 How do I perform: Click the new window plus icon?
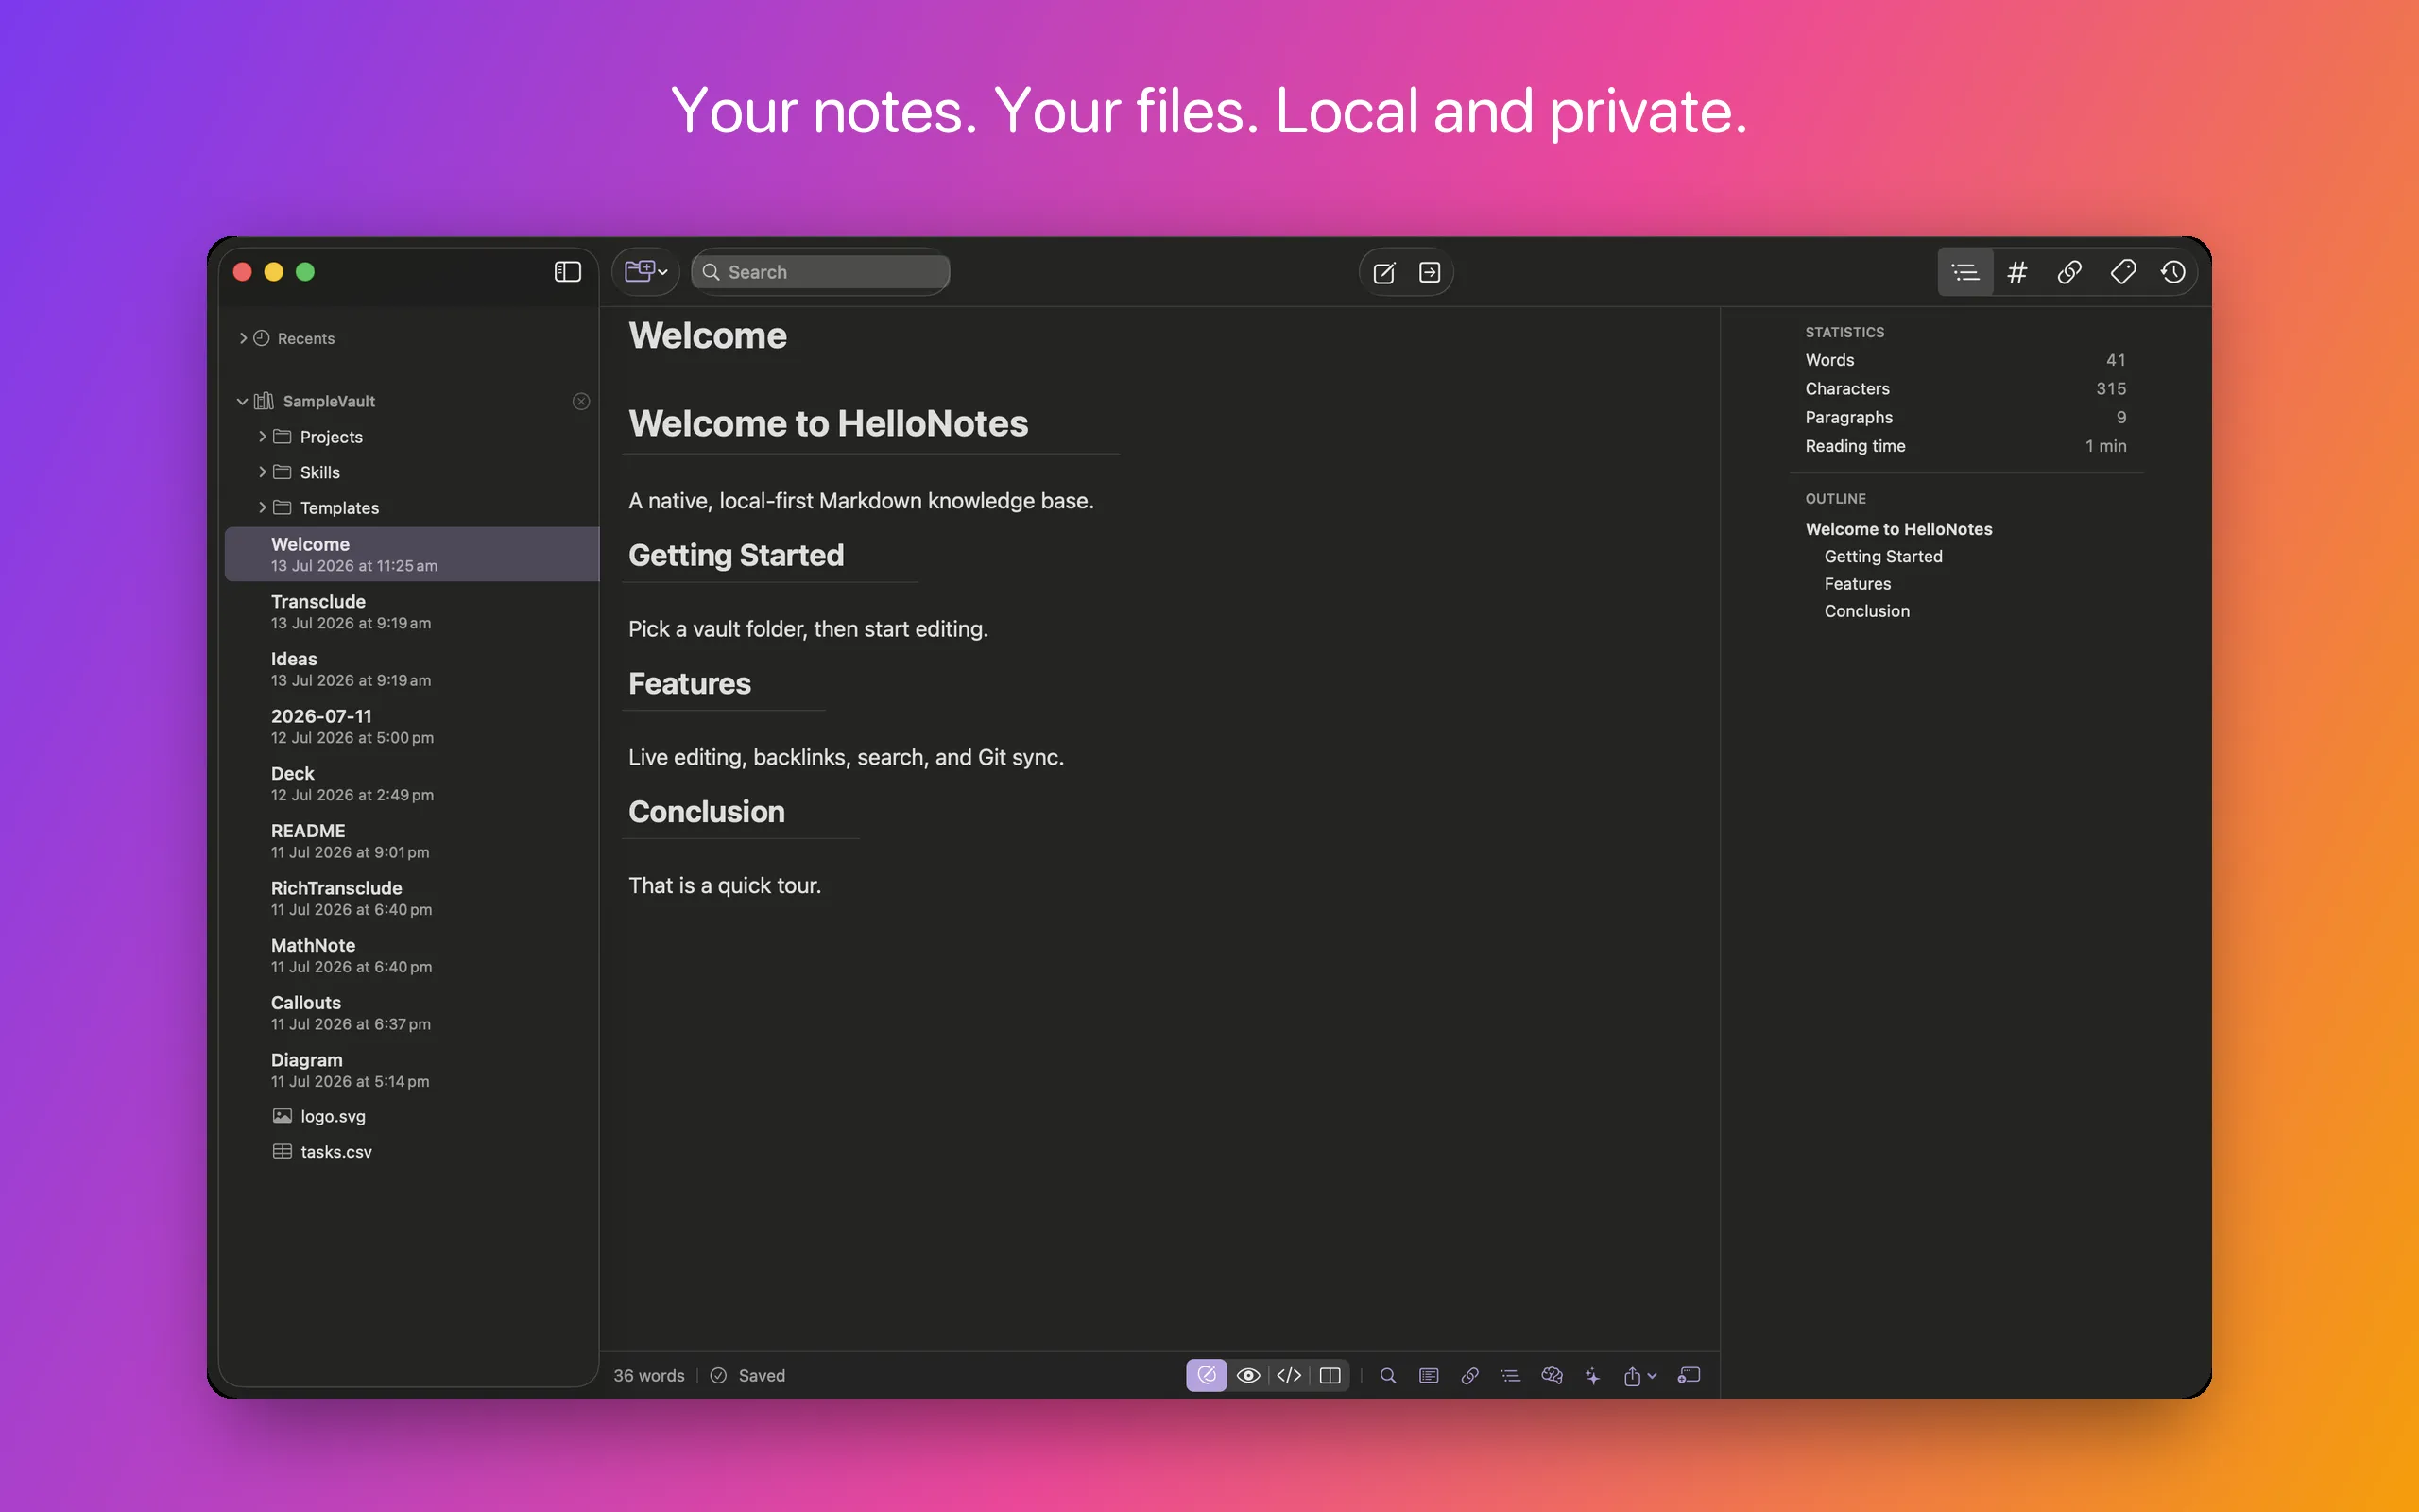tap(1689, 1376)
